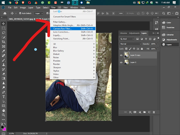Choose Camera Raw Filter menu entry
180x135 pixels.
click(73, 29)
